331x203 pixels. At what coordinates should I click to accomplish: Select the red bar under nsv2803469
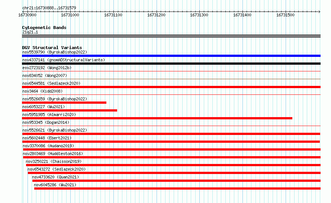click(x=172, y=157)
